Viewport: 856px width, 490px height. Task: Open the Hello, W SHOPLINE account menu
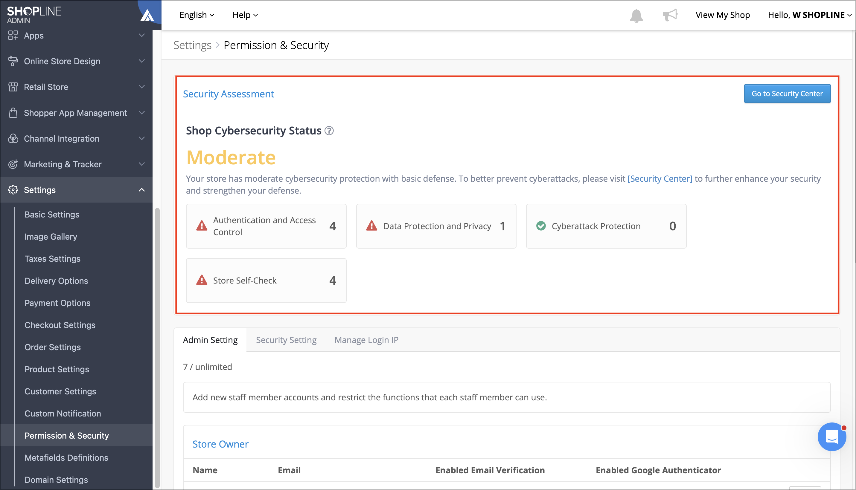[x=810, y=15]
